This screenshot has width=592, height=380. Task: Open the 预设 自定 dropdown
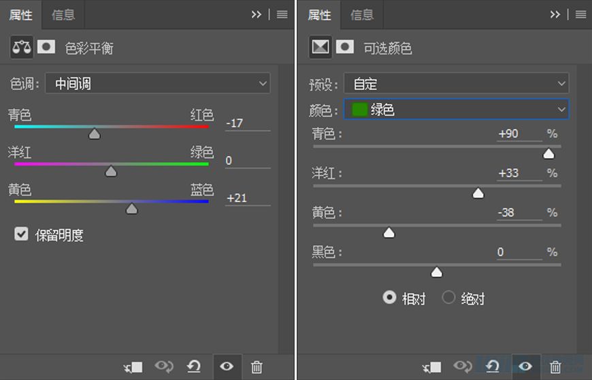[x=456, y=83]
